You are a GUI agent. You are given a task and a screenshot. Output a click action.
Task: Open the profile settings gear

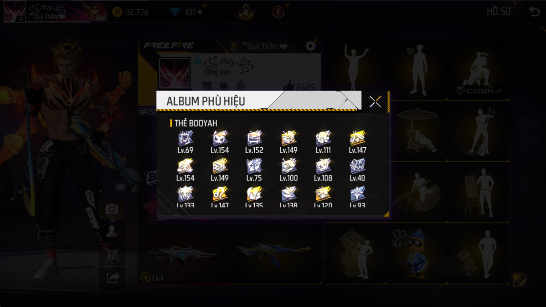click(x=310, y=46)
